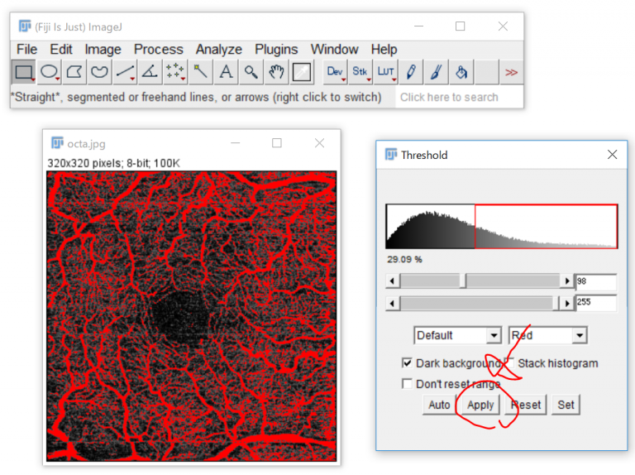Select the Oval selection tool
Viewport: 635px width, 475px height.
point(49,72)
